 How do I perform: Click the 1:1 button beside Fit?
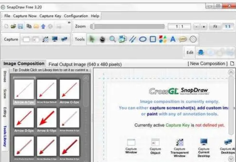tap(228, 27)
